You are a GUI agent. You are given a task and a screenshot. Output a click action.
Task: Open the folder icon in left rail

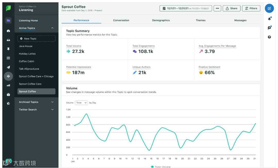tap(8, 20)
